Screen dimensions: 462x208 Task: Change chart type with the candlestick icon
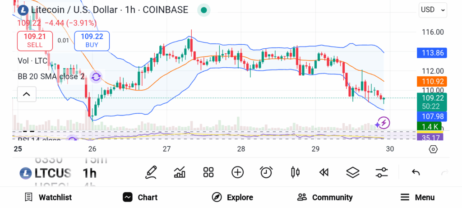[x=296, y=172]
